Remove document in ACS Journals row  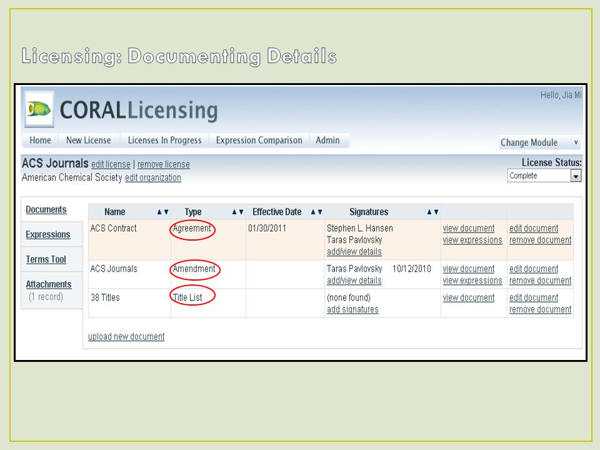[x=540, y=281]
